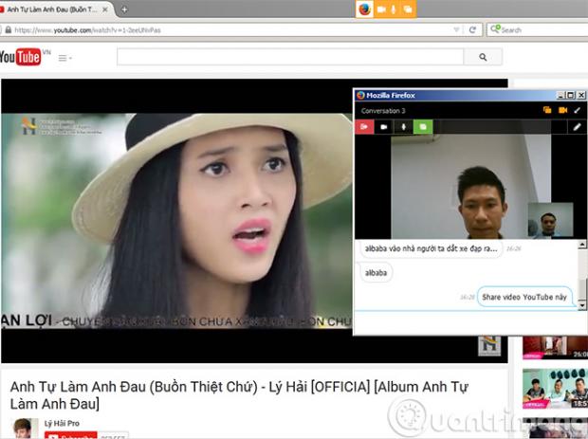Click Firefox icon in conversation window title bar

tap(360, 95)
